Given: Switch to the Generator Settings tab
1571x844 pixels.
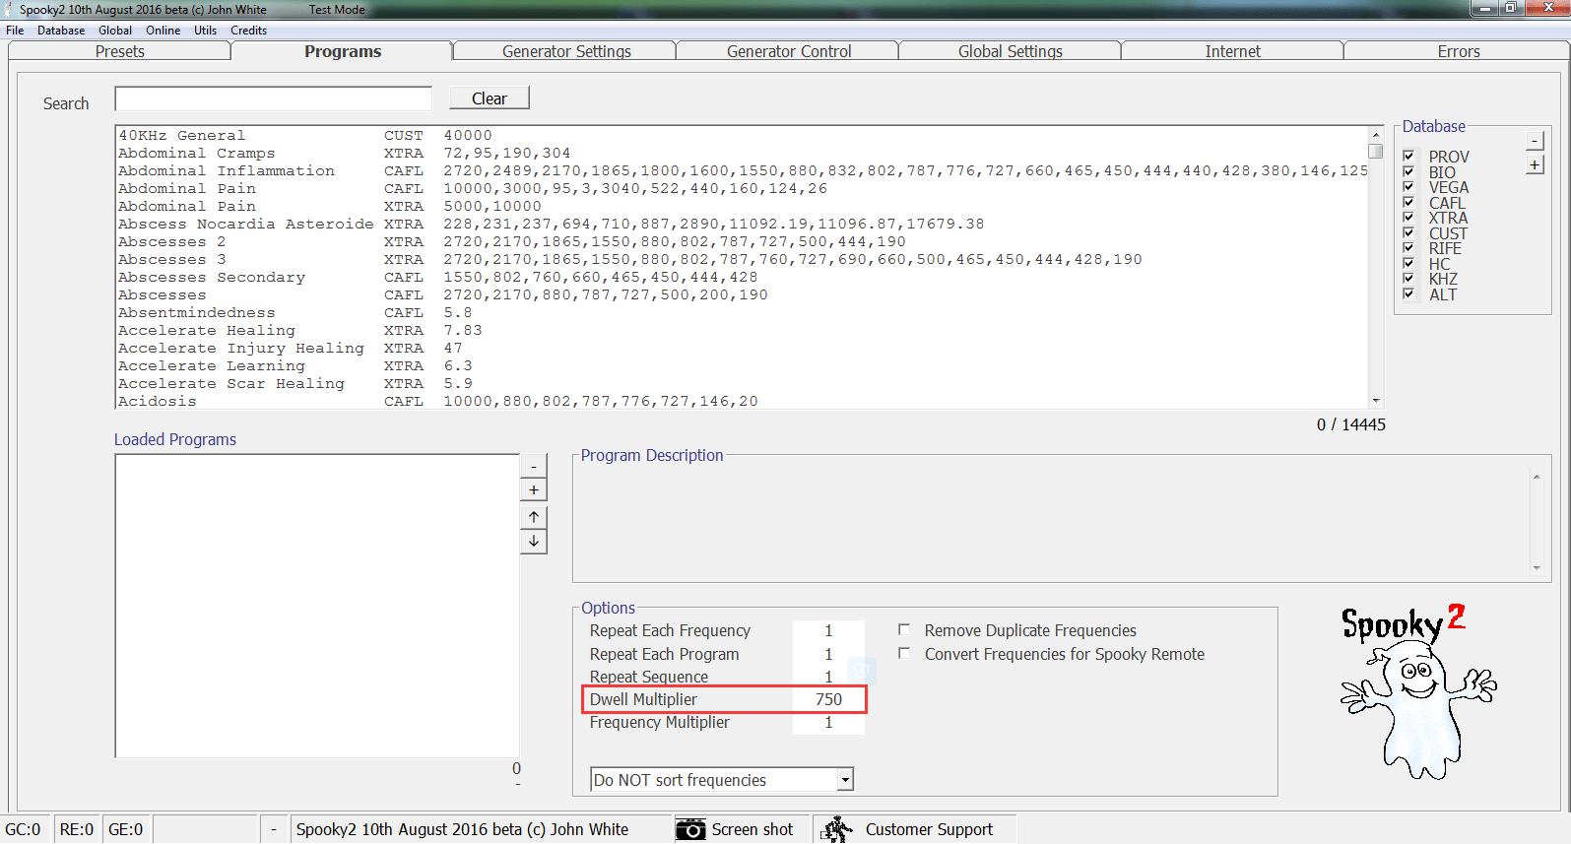Looking at the screenshot, I should click(566, 51).
